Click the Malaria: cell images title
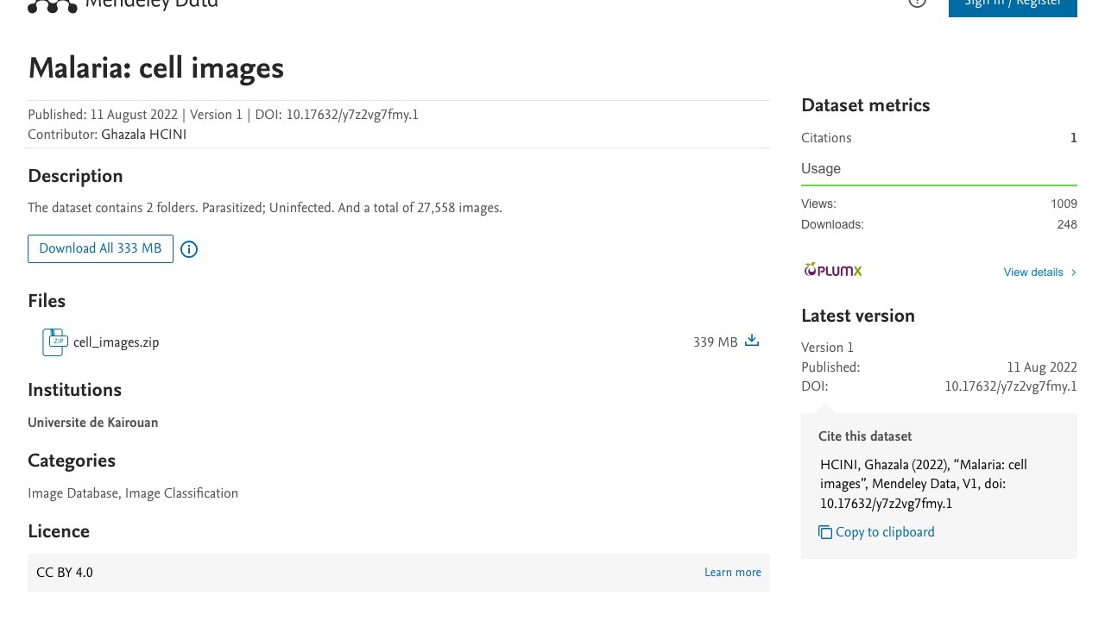Viewport: 1105px width, 621px height. coord(155,68)
